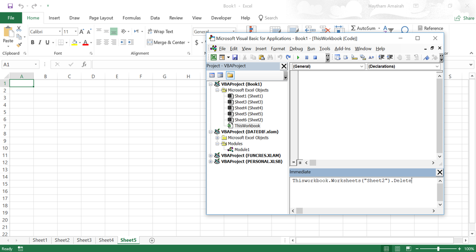476x252 pixels.
Task: Click the Redo icon in VBA toolbar
Action: 288,57
